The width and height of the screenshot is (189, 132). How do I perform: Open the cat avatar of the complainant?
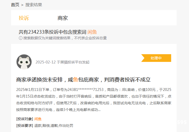click(x=24, y=62)
